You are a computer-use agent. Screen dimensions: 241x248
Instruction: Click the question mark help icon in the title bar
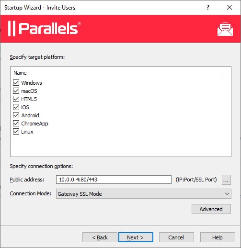pos(208,7)
